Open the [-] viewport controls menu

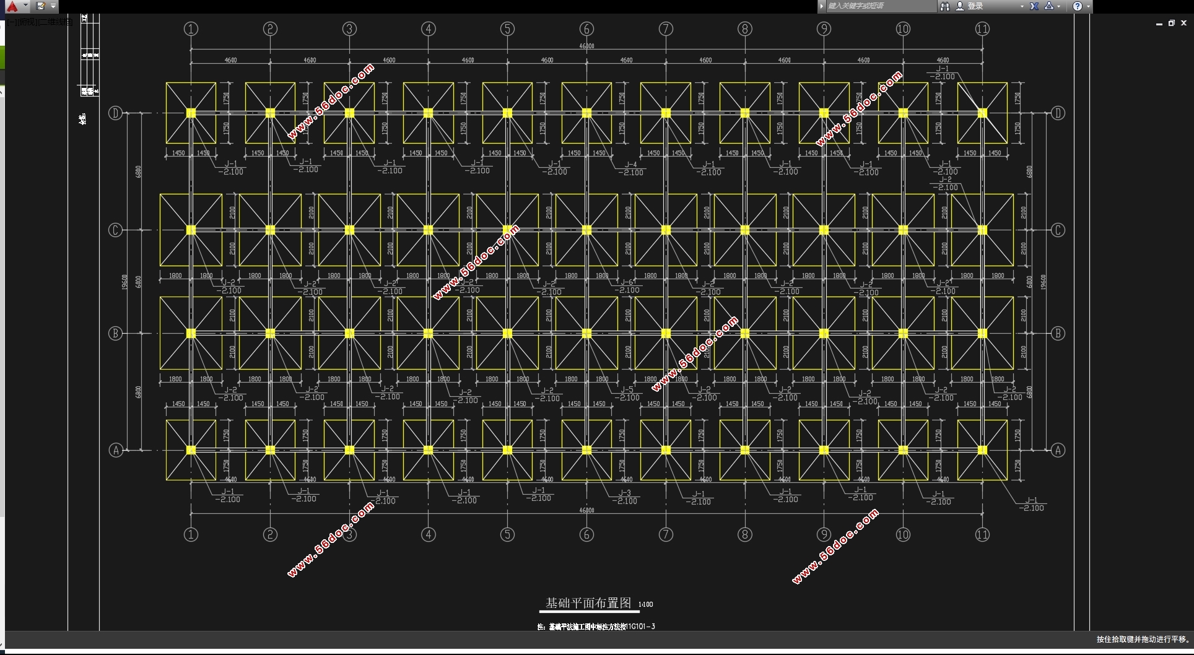pos(12,22)
